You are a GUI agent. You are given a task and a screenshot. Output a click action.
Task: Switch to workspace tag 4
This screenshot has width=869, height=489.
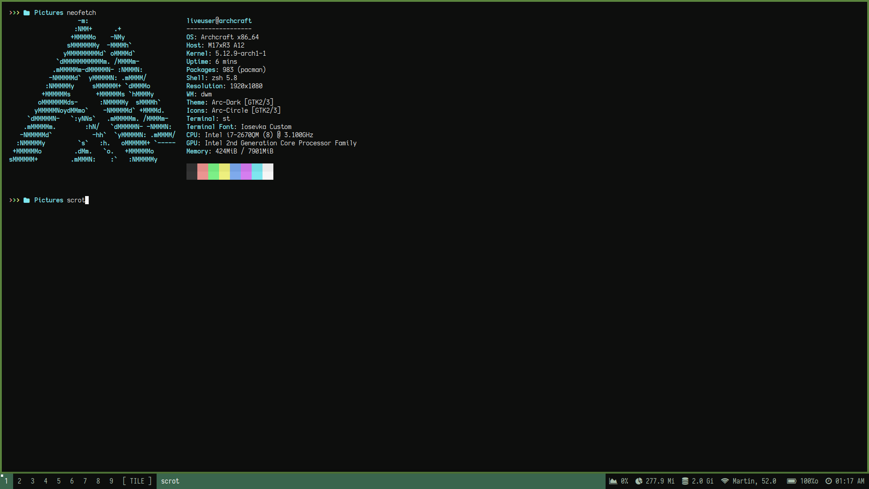[46, 481]
